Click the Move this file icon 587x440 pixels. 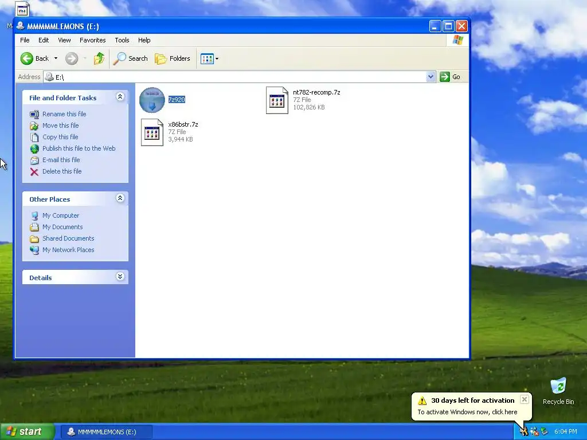point(34,125)
